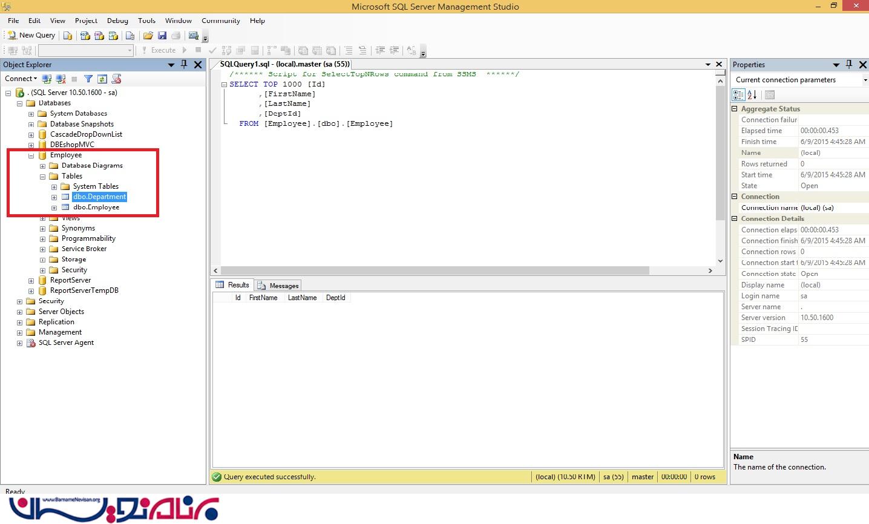The width and height of the screenshot is (869, 524).
Task: Click the query editor horizontal scrollbar
Action: click(436, 270)
